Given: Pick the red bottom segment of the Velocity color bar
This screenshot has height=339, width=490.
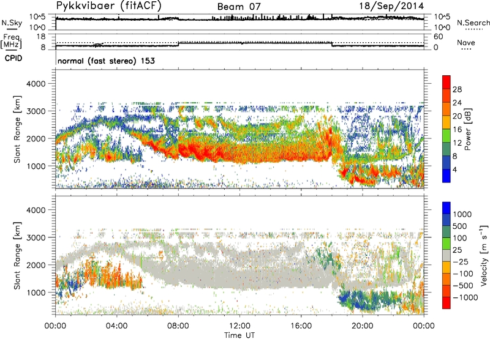Looking at the screenshot, I should click(447, 303).
